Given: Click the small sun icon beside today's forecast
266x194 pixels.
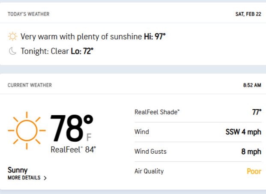Looking at the screenshot, I should (x=12, y=36).
